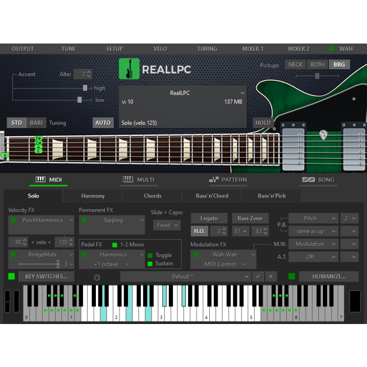
Task: Toggle the Sustain pedal option
Action: click(x=150, y=264)
